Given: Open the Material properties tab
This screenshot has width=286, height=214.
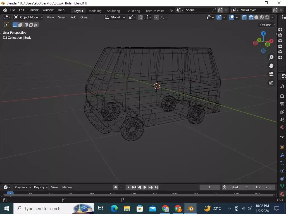Looking at the screenshot, I should click(282, 194).
